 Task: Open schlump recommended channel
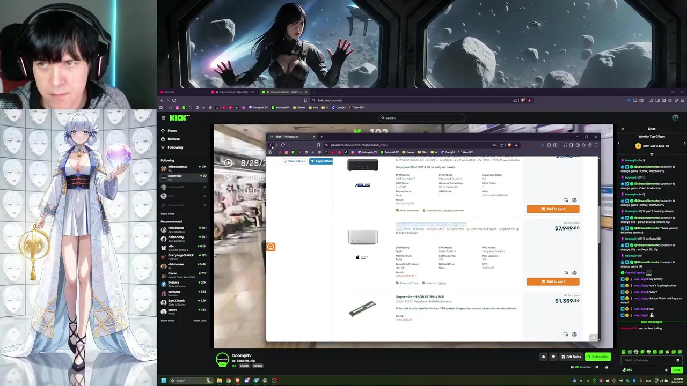point(184,293)
